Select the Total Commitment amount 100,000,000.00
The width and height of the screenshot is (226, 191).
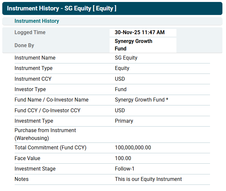pyautogui.click(x=133, y=148)
